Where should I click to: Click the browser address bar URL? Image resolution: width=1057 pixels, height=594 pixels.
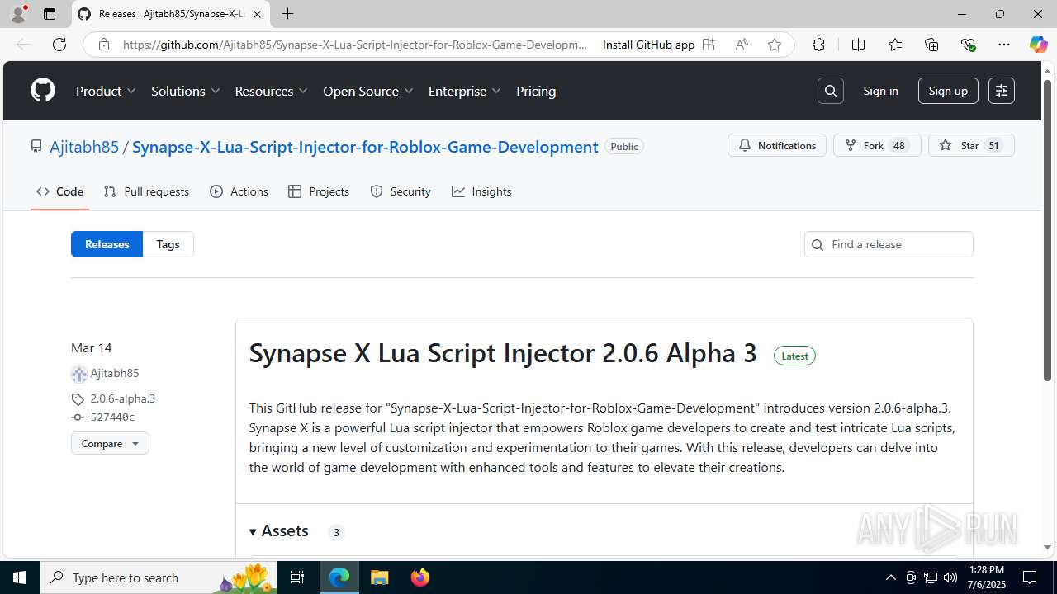click(355, 45)
